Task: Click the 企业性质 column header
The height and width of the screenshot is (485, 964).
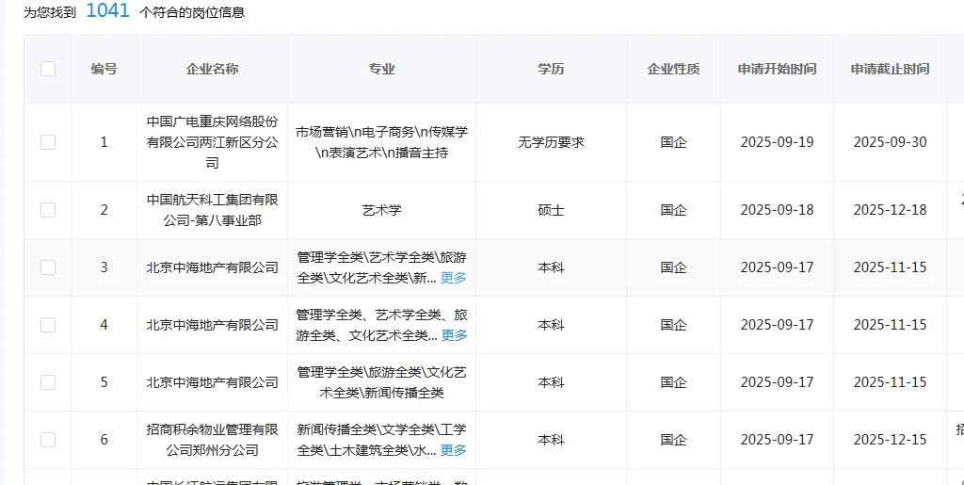Action: pyautogui.click(x=673, y=69)
